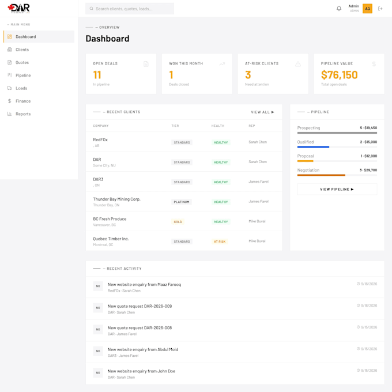Click the NO badge beside DAR-2026-008 request
Image resolution: width=392 pixels, height=392 pixels.
tap(98, 329)
